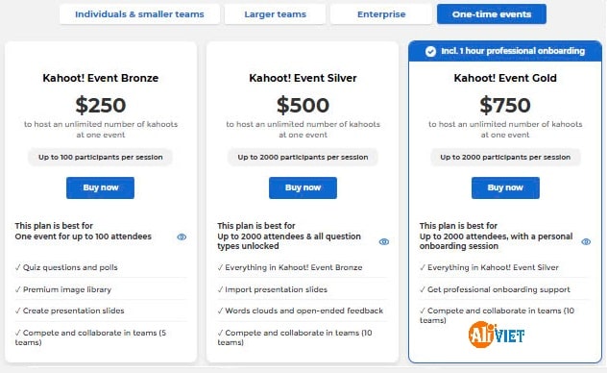Click the $750 Gold price
Screen dimensions: 607x373
point(505,106)
